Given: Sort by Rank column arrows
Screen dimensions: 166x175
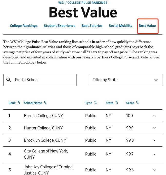Looking at the screenshot, I should coord(19,103).
